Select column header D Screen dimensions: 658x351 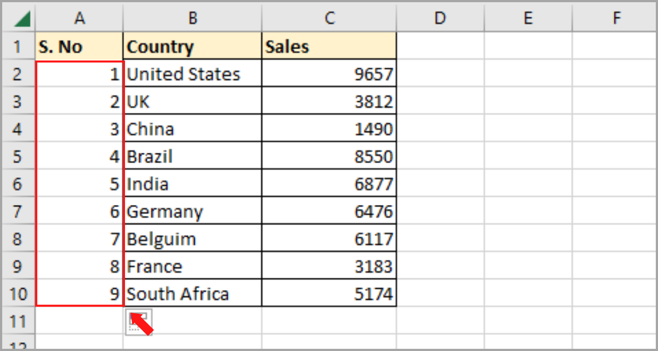coord(440,18)
